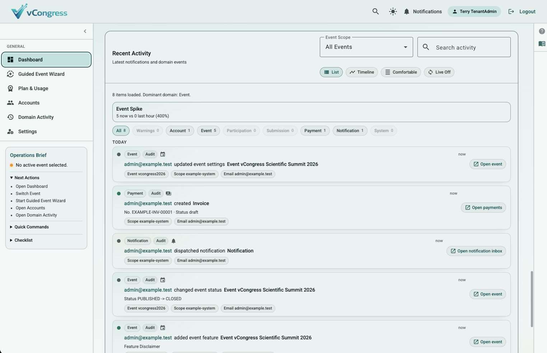Click the Open Accounts next action
The height and width of the screenshot is (353, 547).
[x=31, y=208]
